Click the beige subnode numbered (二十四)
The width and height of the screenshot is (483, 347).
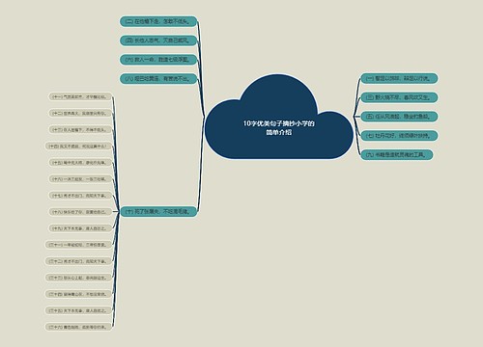click(78, 294)
